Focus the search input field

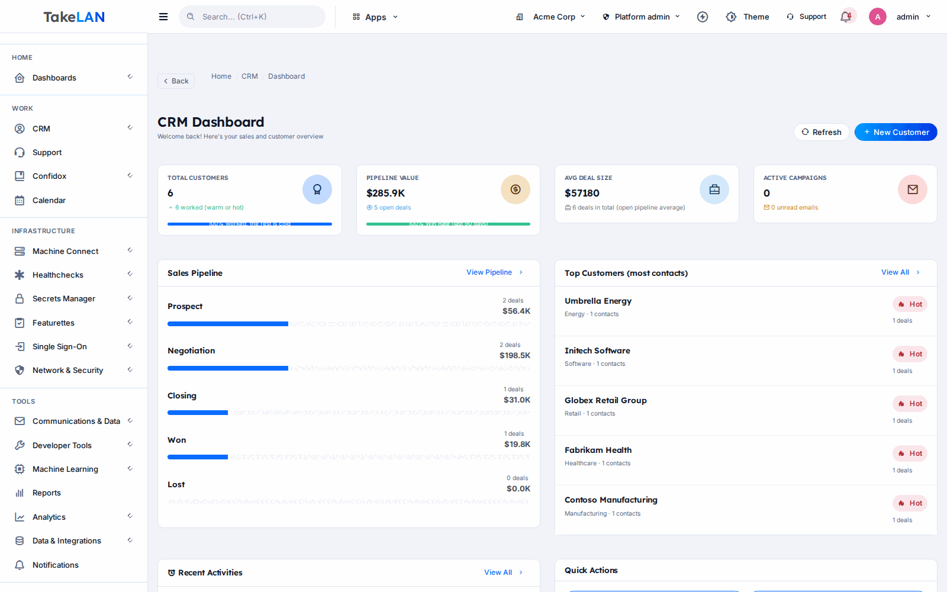(252, 17)
